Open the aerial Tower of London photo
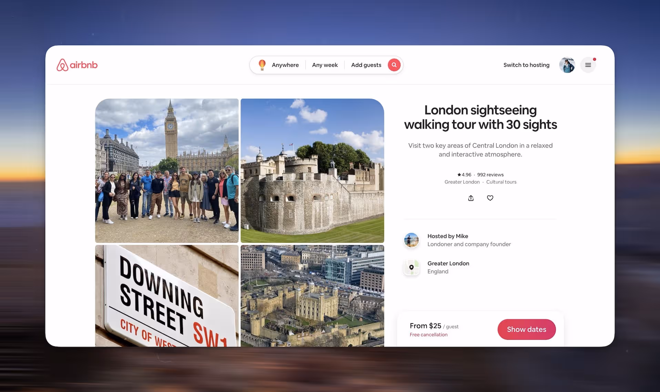The width and height of the screenshot is (660, 392). coord(312,296)
